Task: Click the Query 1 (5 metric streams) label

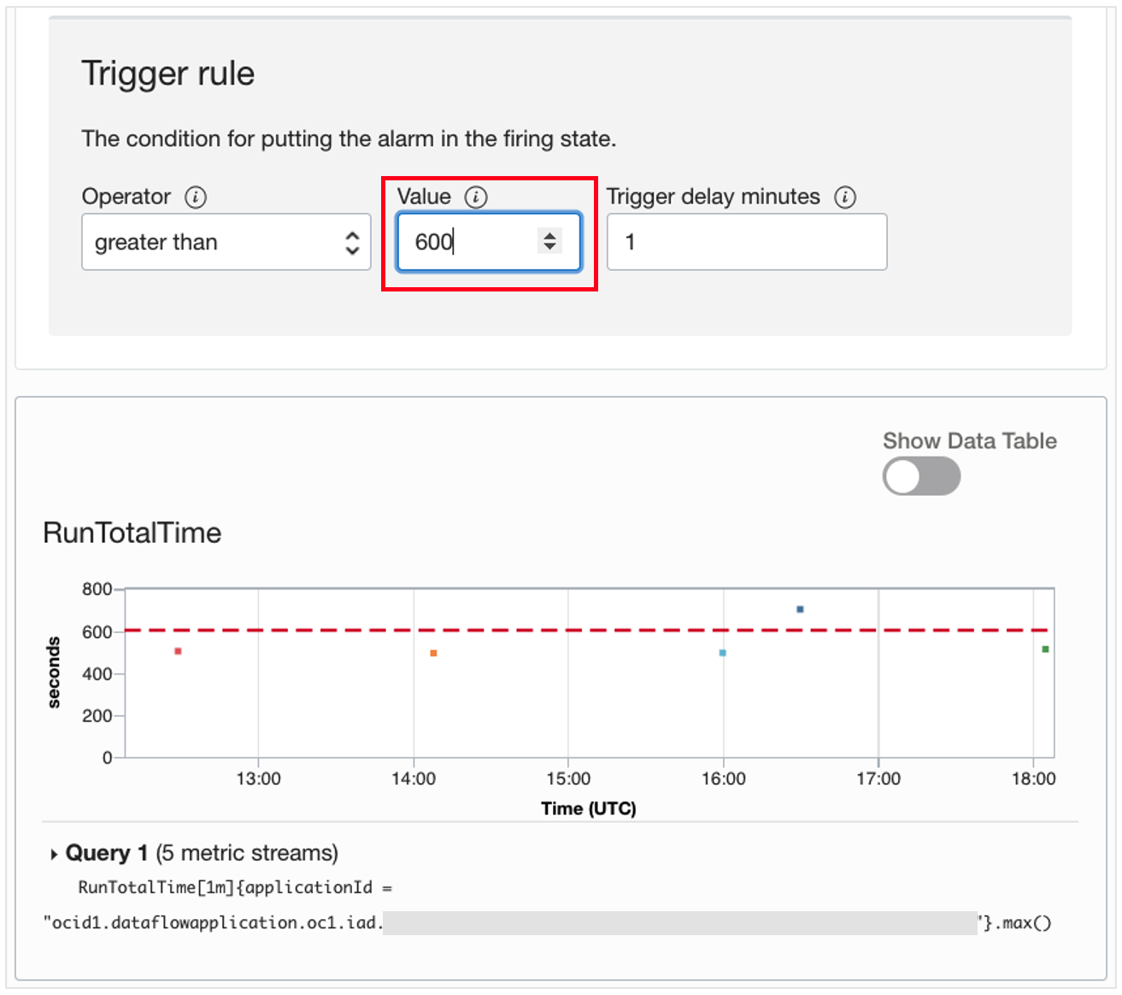Action: pos(202,853)
